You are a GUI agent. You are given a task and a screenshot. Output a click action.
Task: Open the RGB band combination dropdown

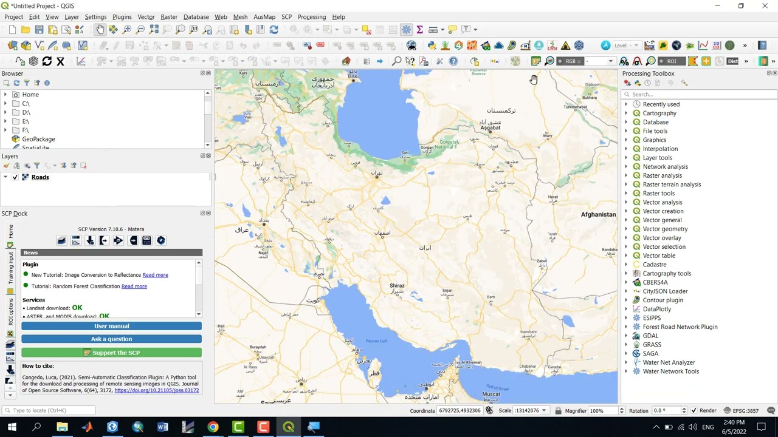(610, 61)
